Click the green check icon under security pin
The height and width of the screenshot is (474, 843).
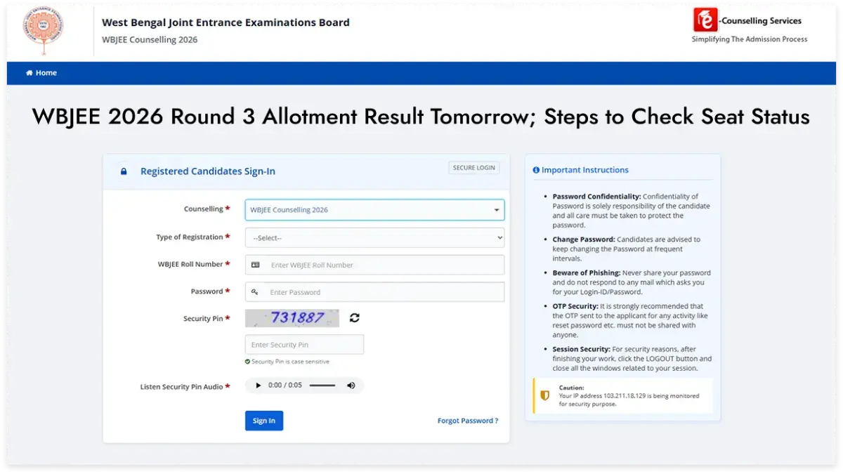247,362
